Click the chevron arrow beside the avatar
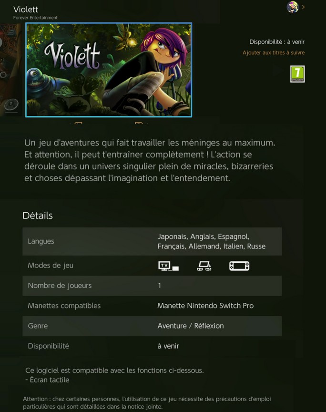 304,7
